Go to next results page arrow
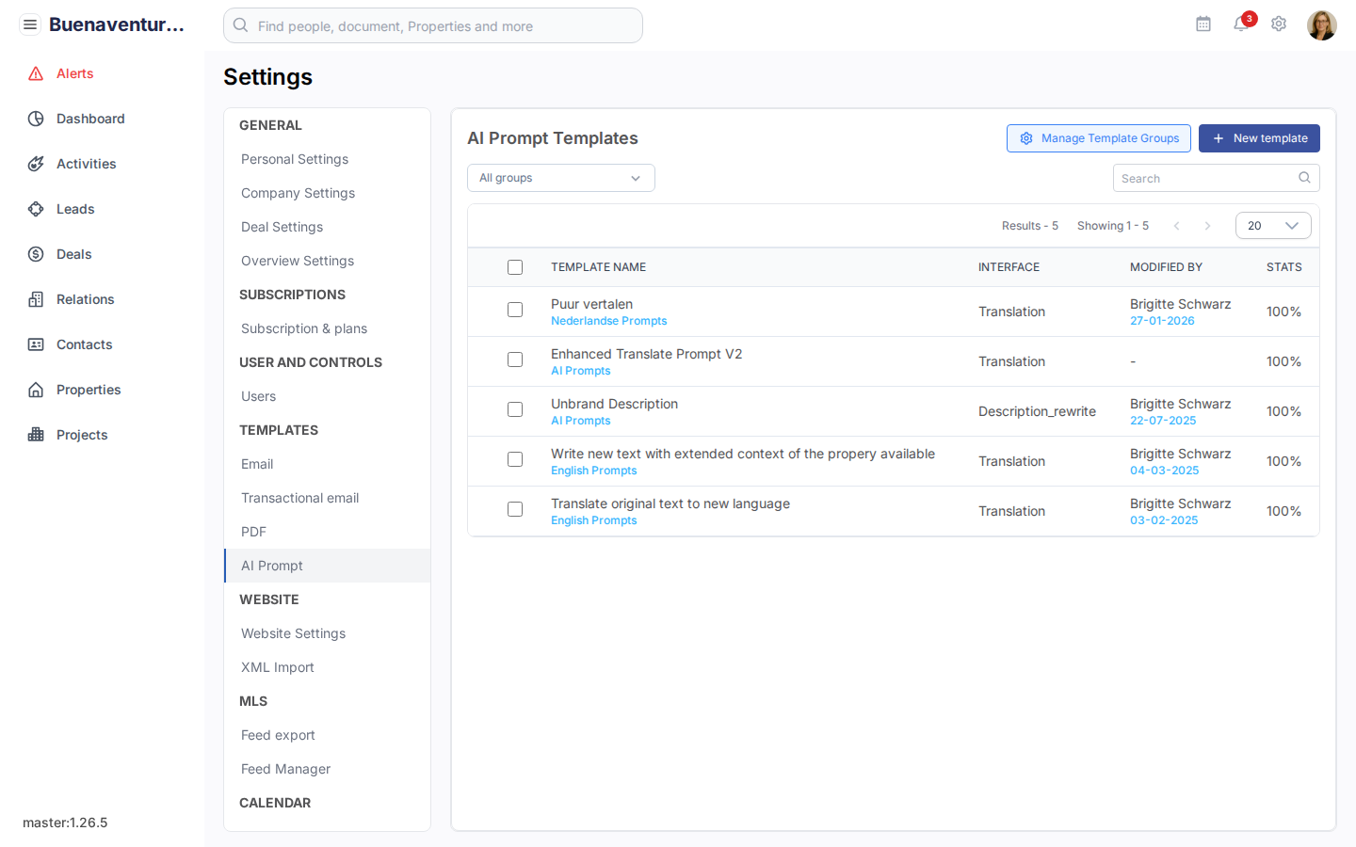Screen dimensions: 1356x847 pos(1207,226)
